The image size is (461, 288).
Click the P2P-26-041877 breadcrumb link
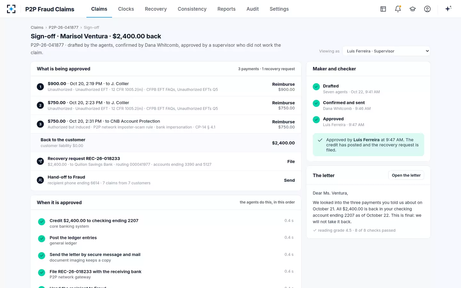pyautogui.click(x=63, y=28)
